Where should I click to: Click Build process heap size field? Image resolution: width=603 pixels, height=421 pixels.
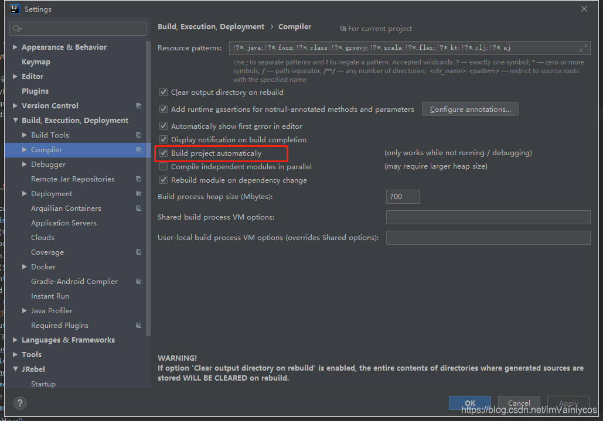pos(403,197)
